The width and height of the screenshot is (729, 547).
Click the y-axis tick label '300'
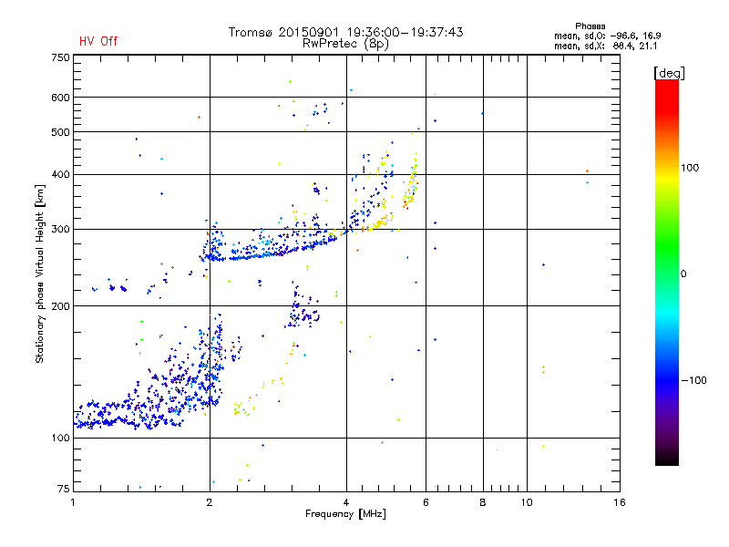coord(60,229)
